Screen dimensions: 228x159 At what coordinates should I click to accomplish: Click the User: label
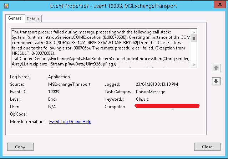15,107
